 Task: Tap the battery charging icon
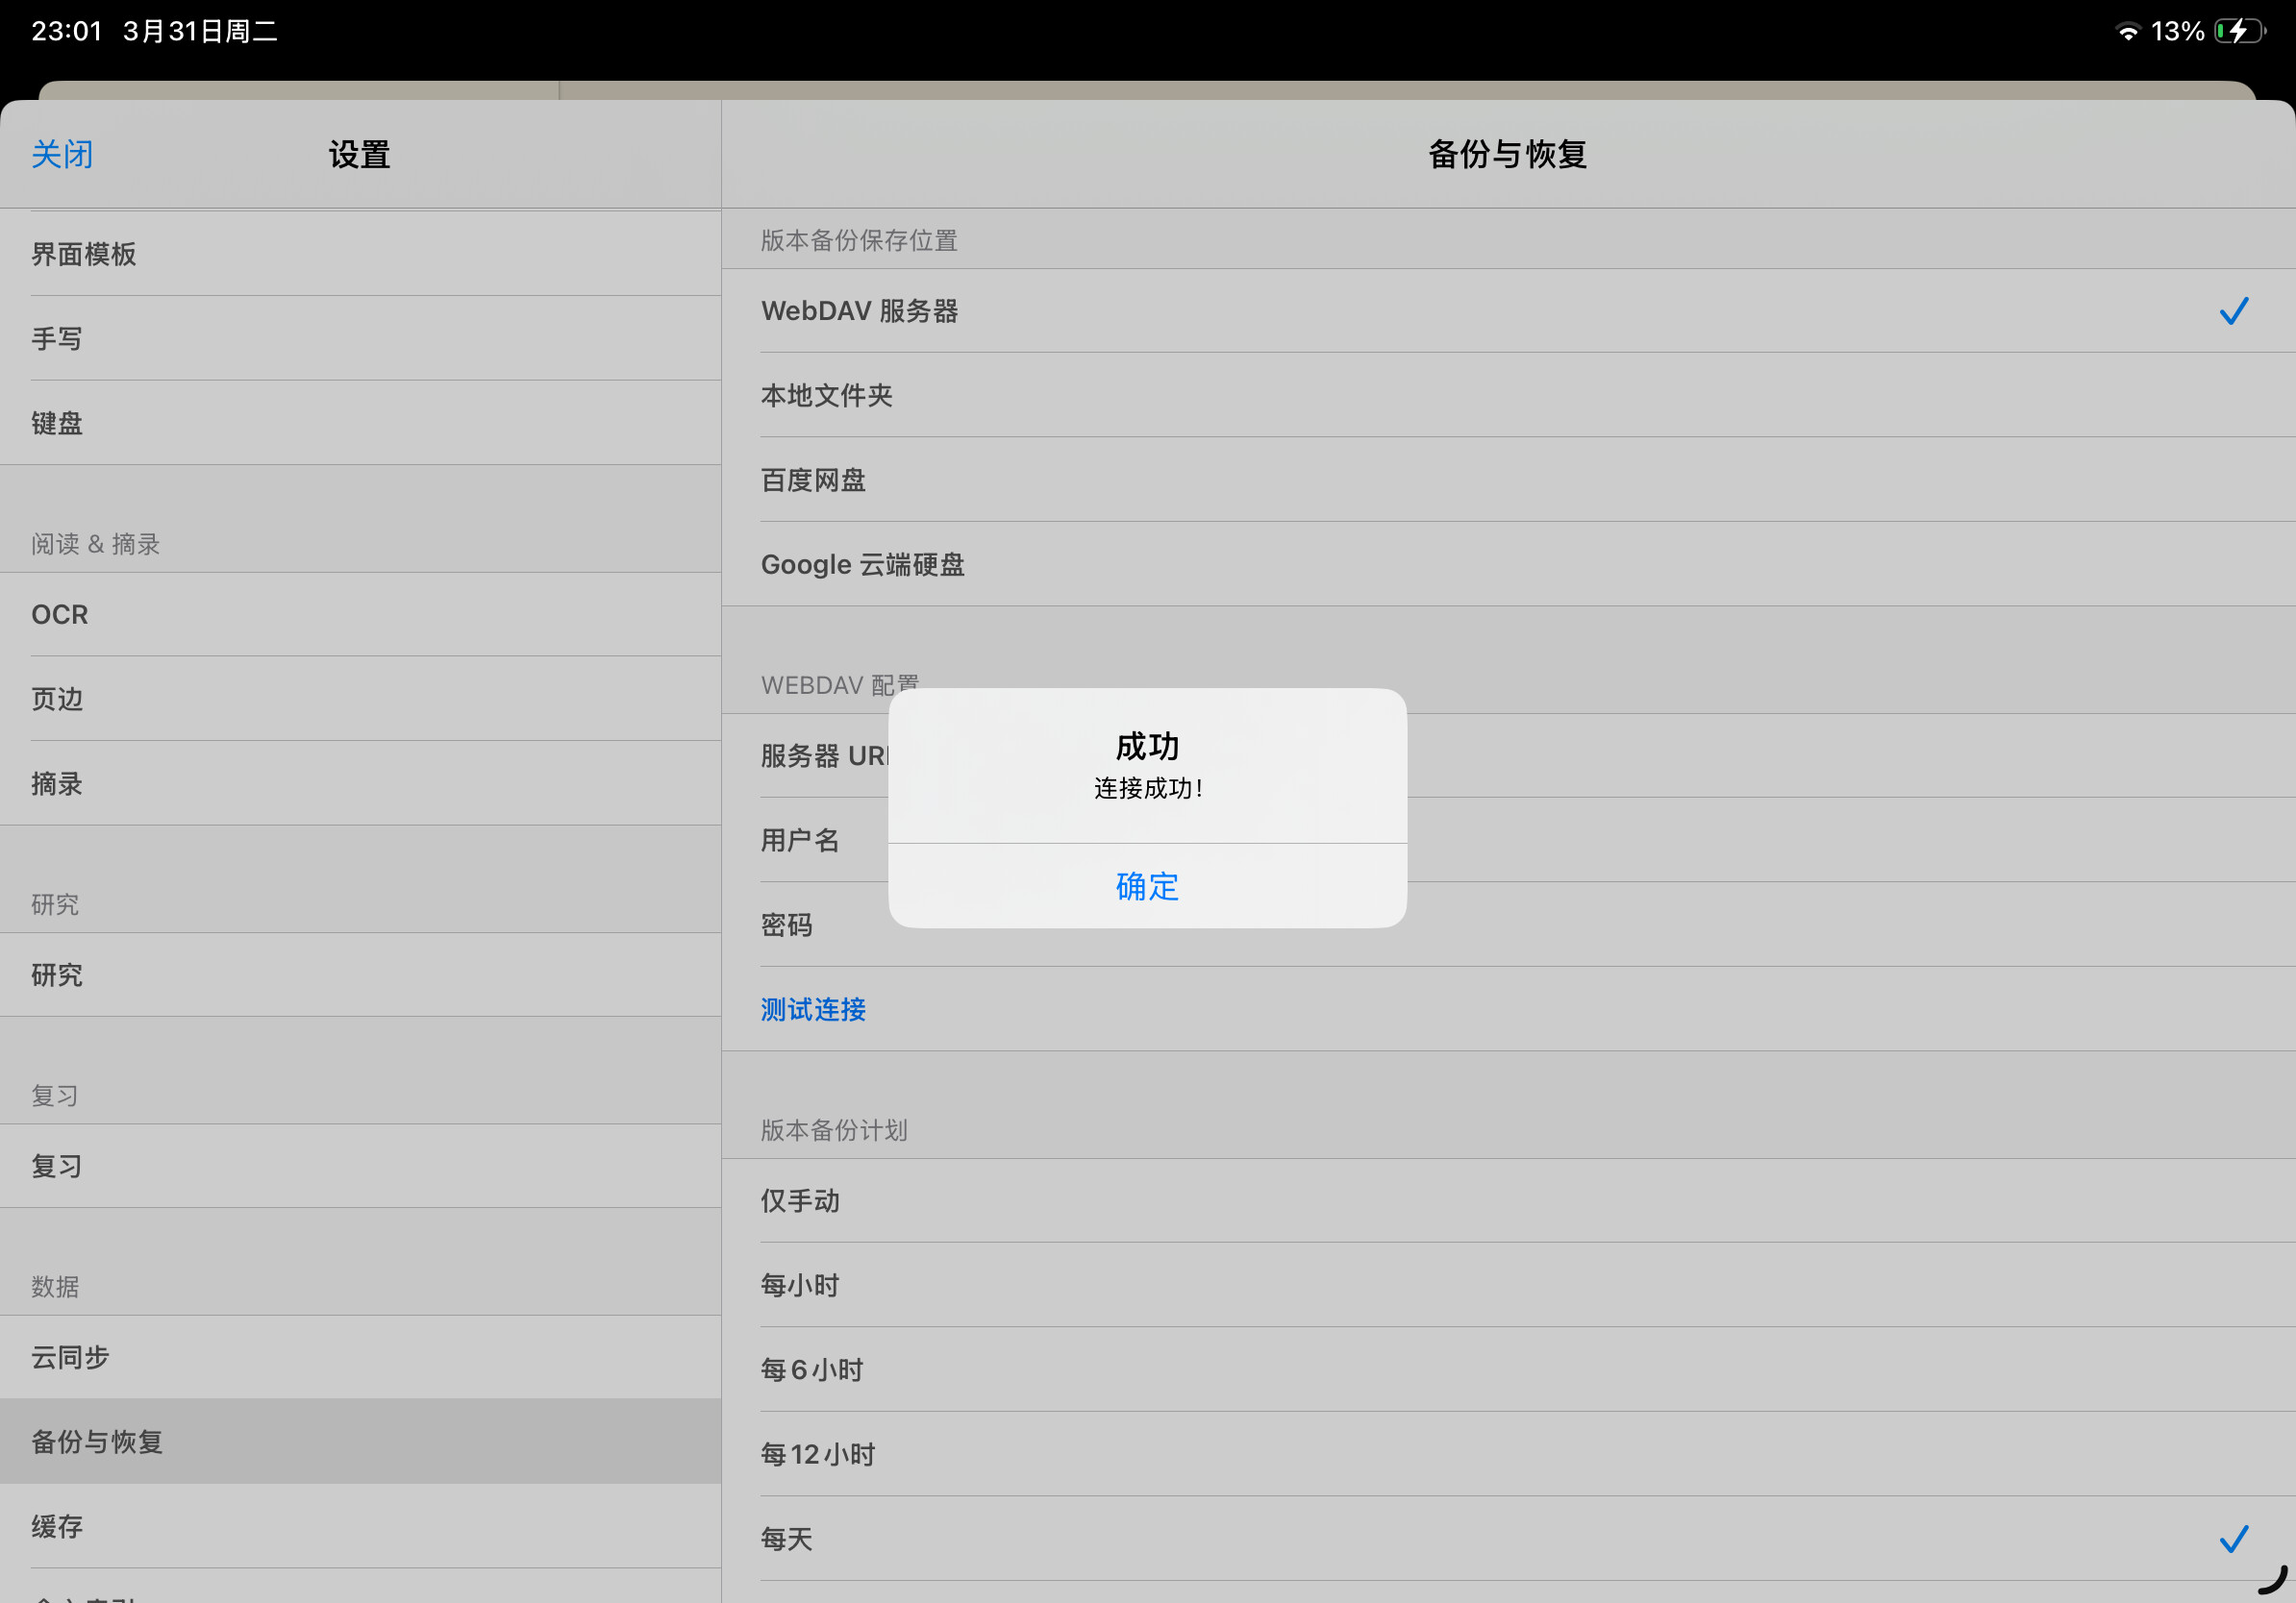2238,31
